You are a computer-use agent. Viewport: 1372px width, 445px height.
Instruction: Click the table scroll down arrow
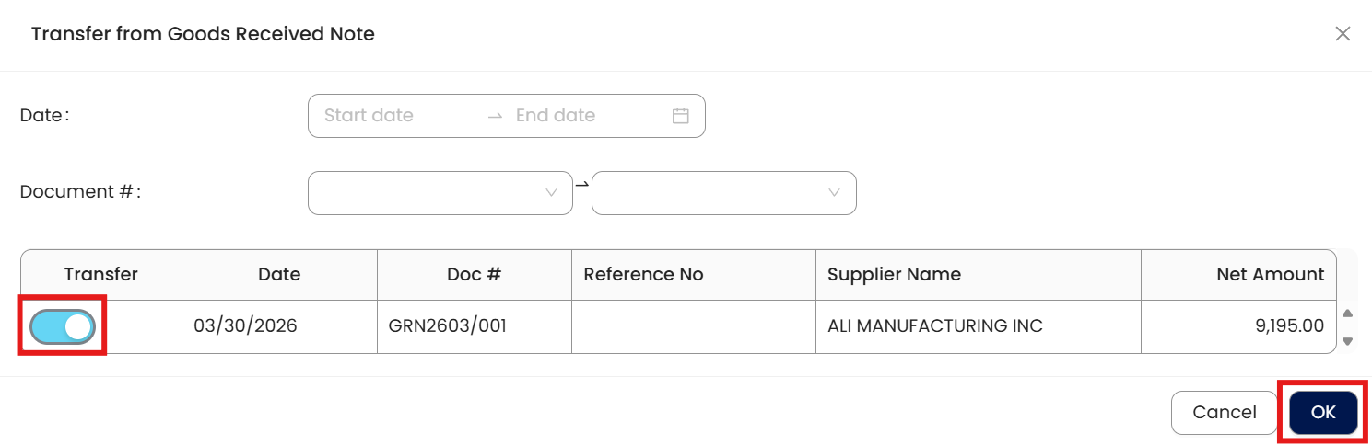point(1347,341)
